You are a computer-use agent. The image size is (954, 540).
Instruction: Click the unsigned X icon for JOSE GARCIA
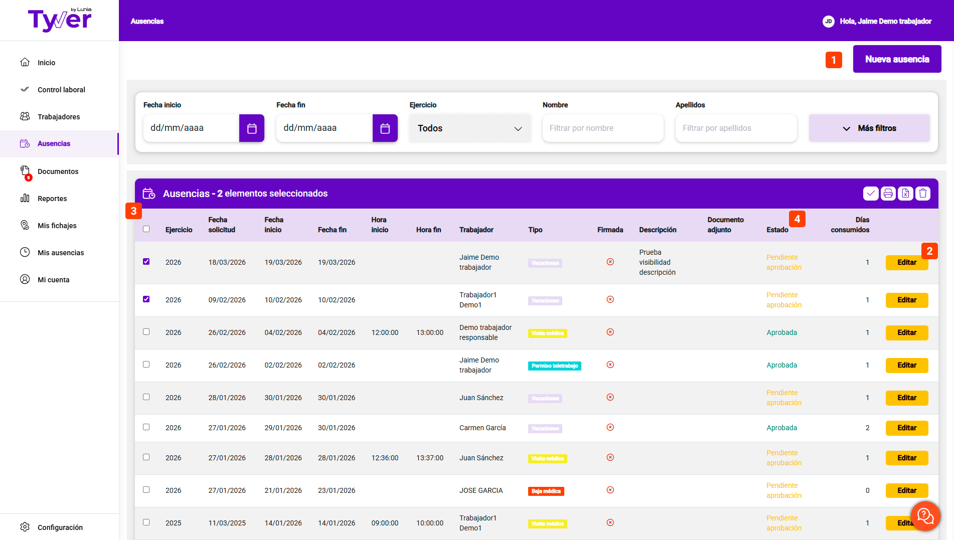click(x=610, y=490)
